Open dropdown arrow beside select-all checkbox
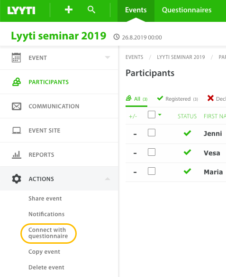The height and width of the screenshot is (277, 226). (160, 115)
